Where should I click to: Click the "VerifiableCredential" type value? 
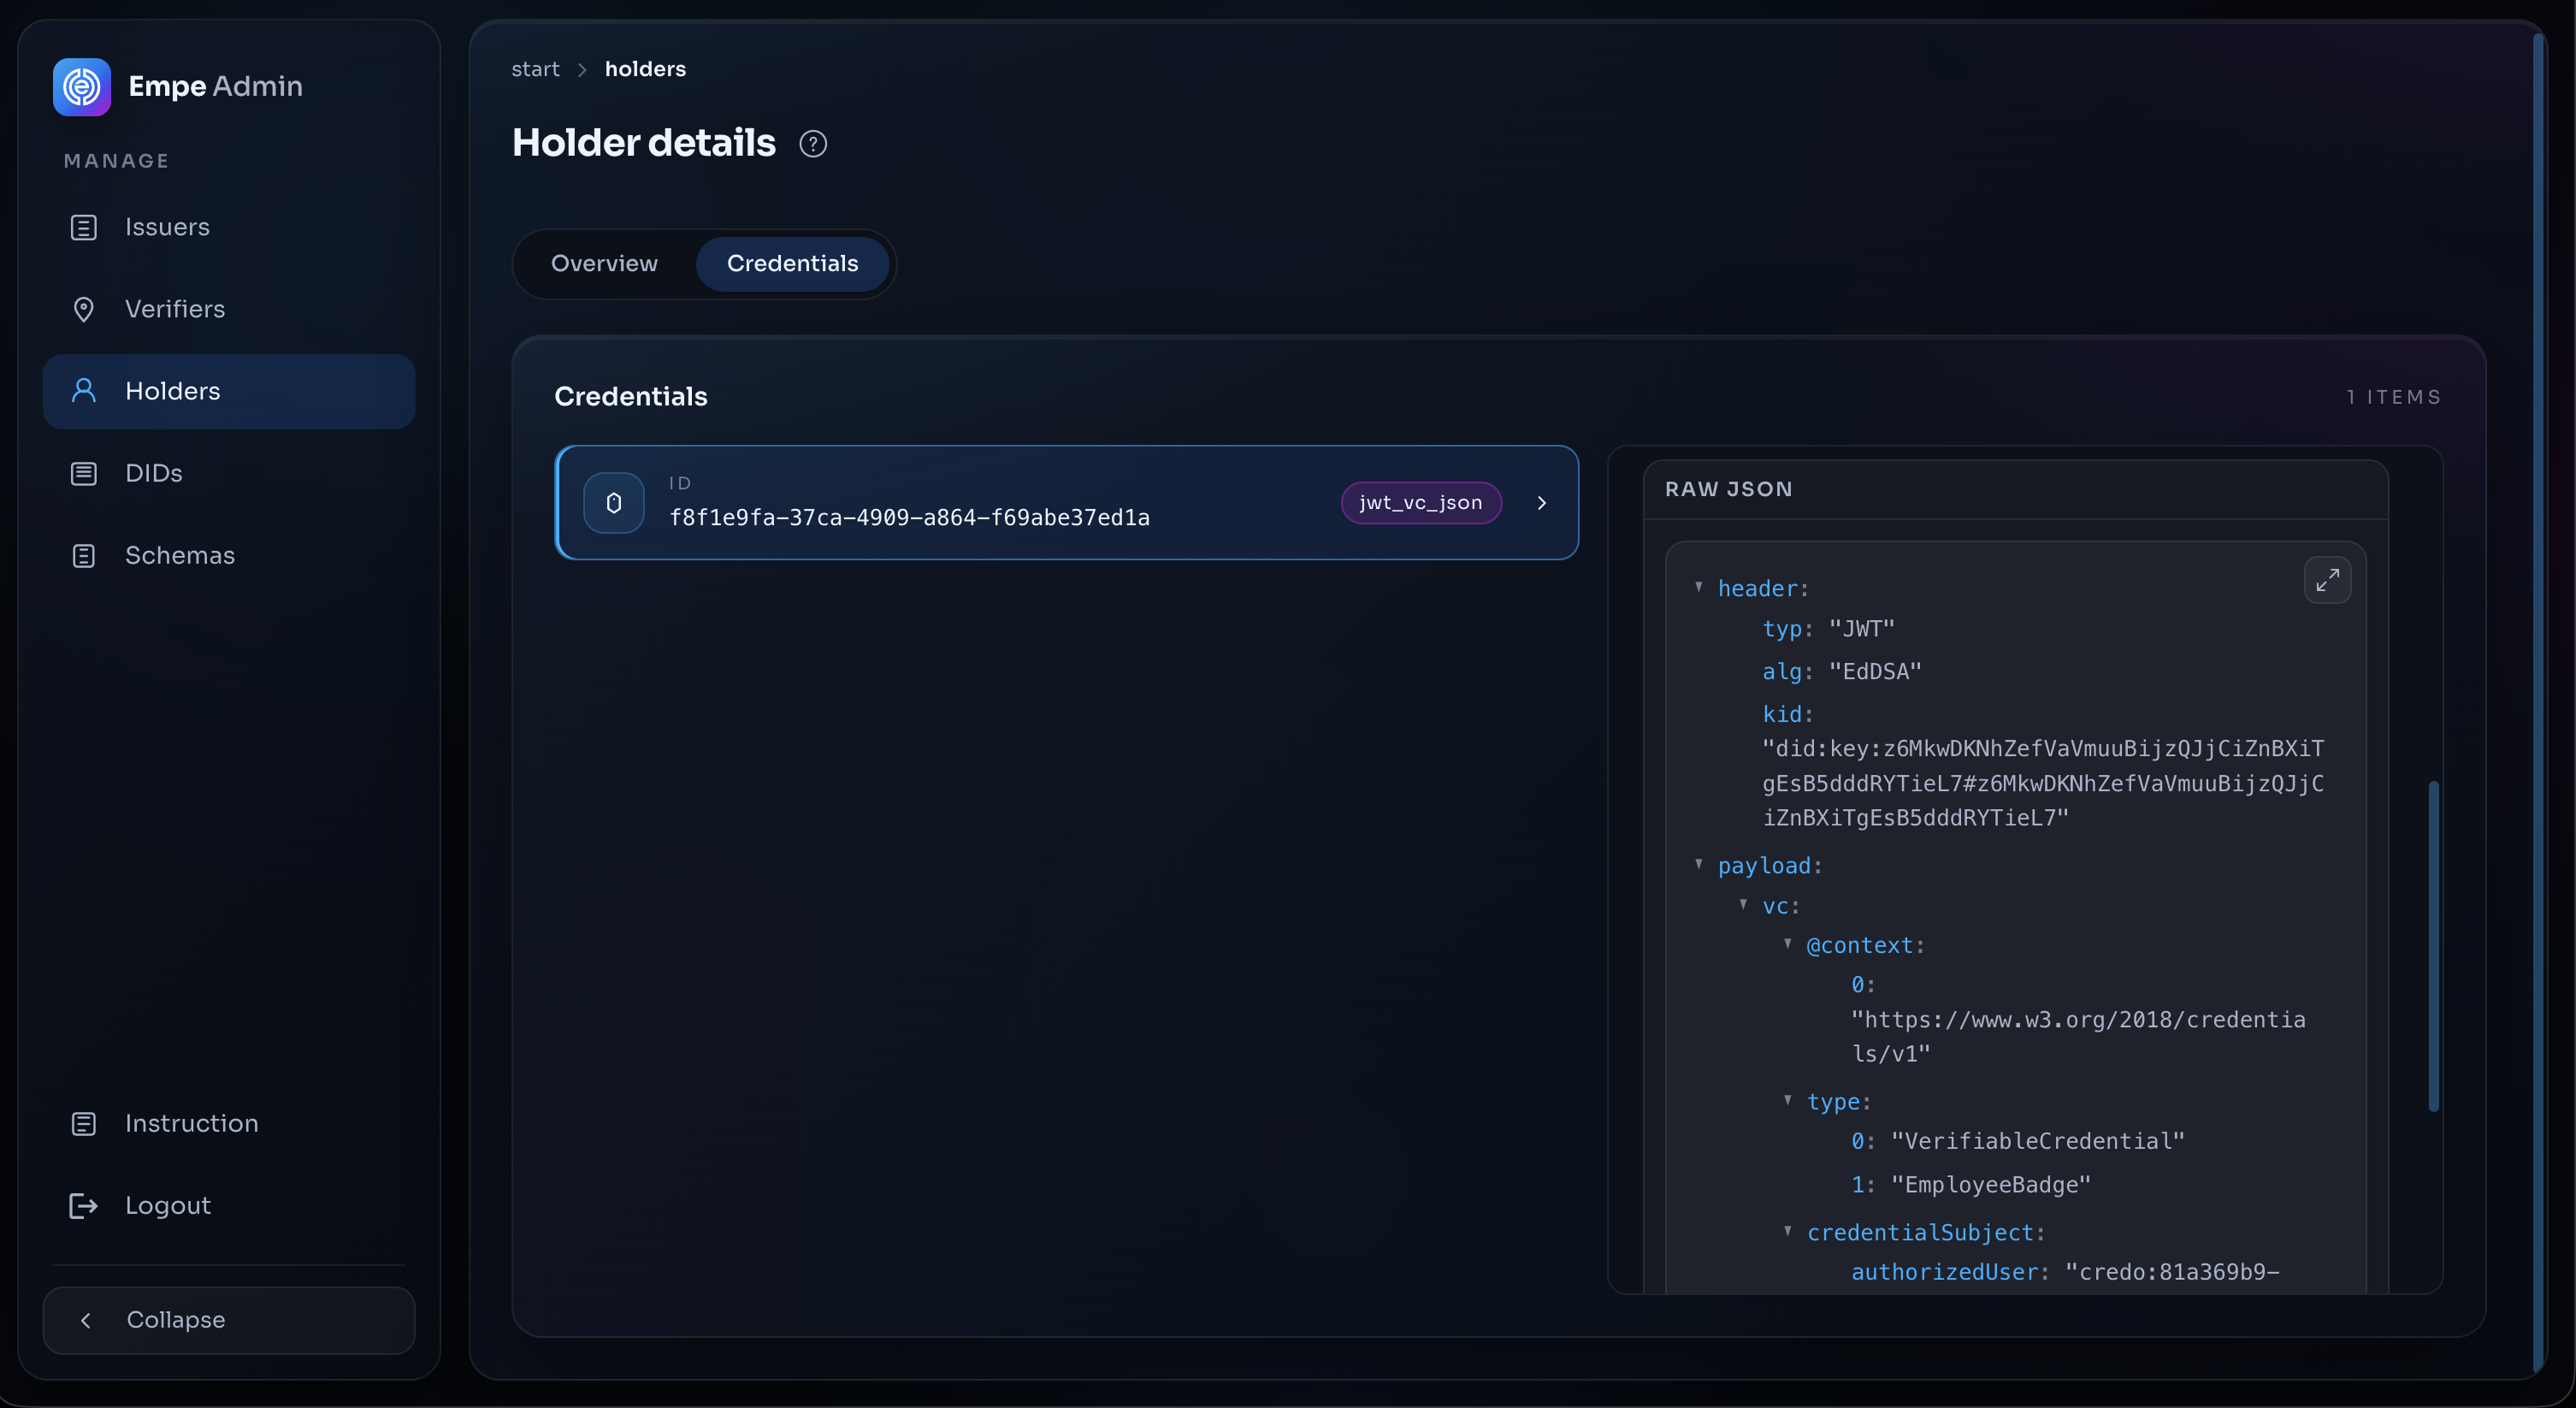[x=2037, y=1140]
